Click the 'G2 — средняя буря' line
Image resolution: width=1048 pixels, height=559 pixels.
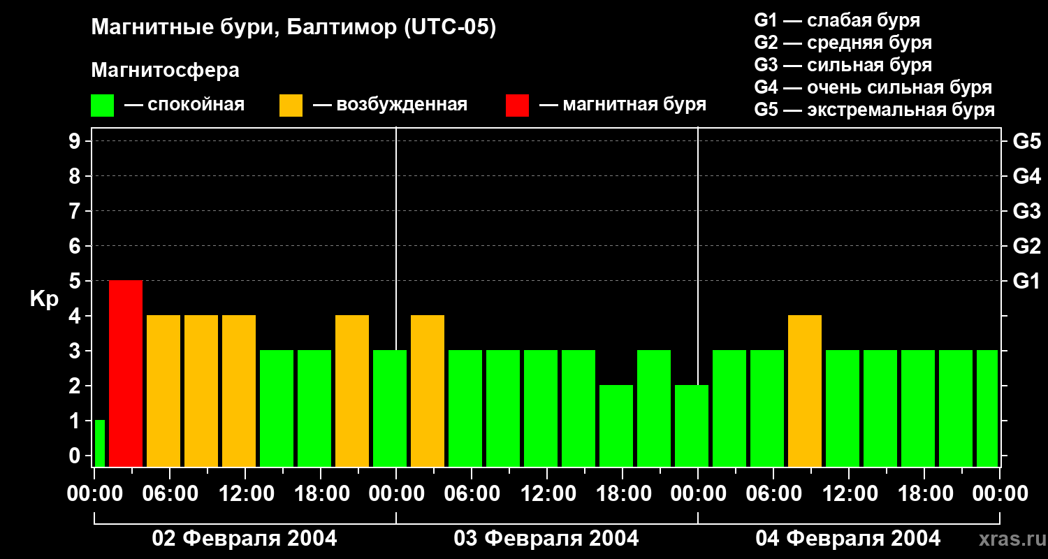coord(843,43)
